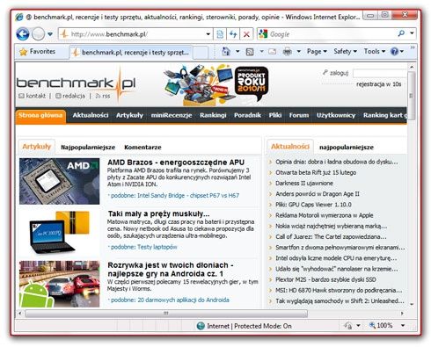Open Rankingi in the navigation bar

[x=213, y=115]
